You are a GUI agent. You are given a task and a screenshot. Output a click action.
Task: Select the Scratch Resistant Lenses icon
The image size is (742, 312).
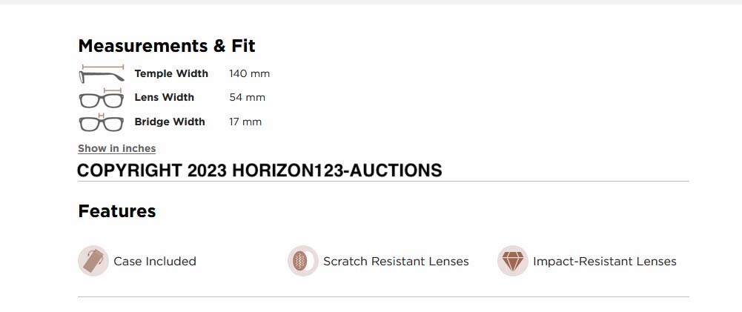point(302,261)
